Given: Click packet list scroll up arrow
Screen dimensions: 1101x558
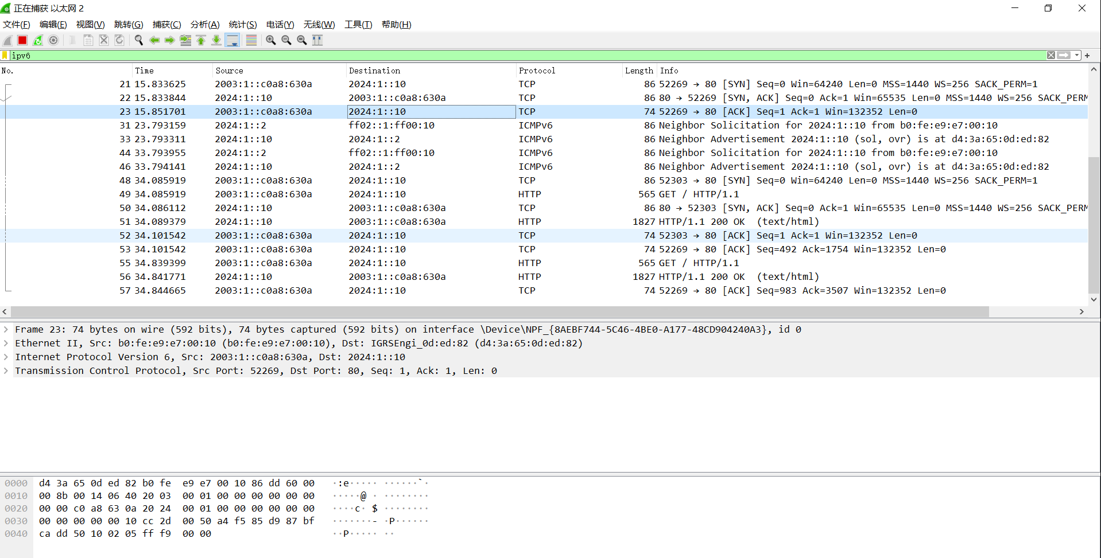Looking at the screenshot, I should pos(1094,69).
